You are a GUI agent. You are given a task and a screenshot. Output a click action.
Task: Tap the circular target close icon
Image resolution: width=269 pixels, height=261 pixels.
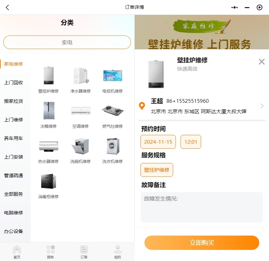pyautogui.click(x=260, y=7)
